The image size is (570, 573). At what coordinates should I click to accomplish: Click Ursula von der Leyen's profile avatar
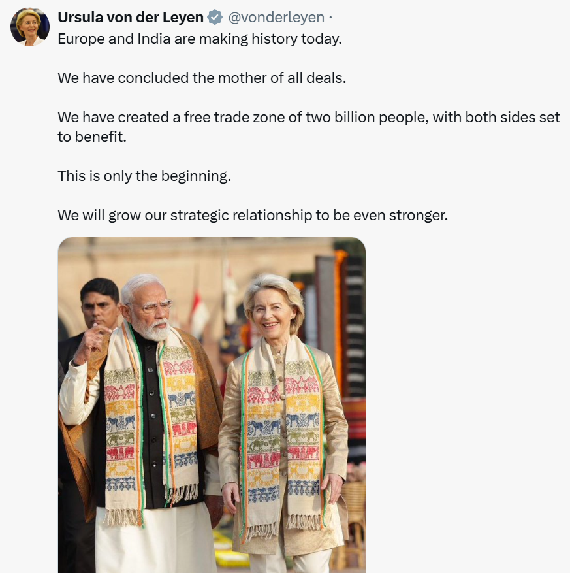[30, 27]
